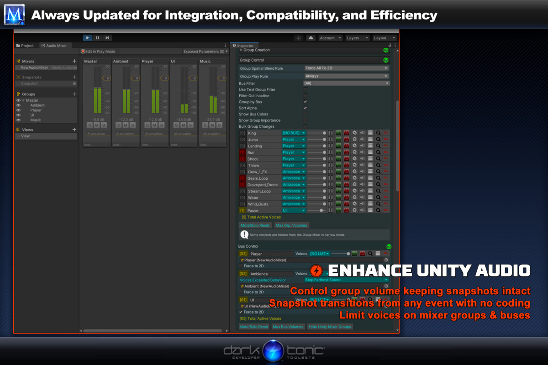Delete the Wind_Gusts group

pyautogui.click(x=386, y=204)
